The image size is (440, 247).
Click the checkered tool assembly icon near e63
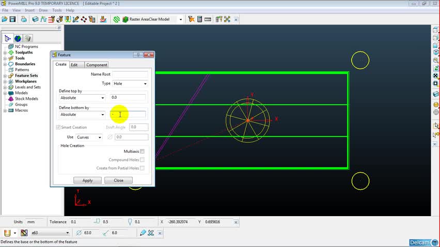(24, 233)
